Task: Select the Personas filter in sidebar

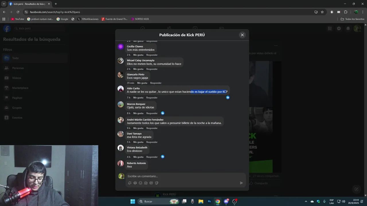Action: (x=34, y=68)
